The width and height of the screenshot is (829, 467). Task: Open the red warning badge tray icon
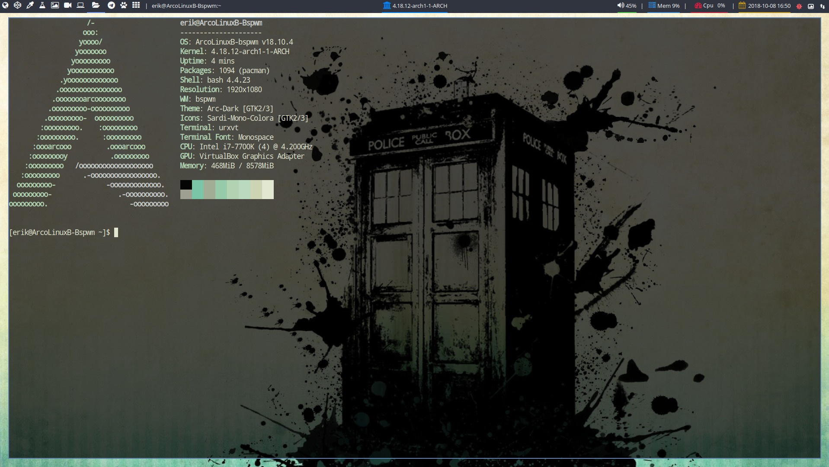coord(799,6)
